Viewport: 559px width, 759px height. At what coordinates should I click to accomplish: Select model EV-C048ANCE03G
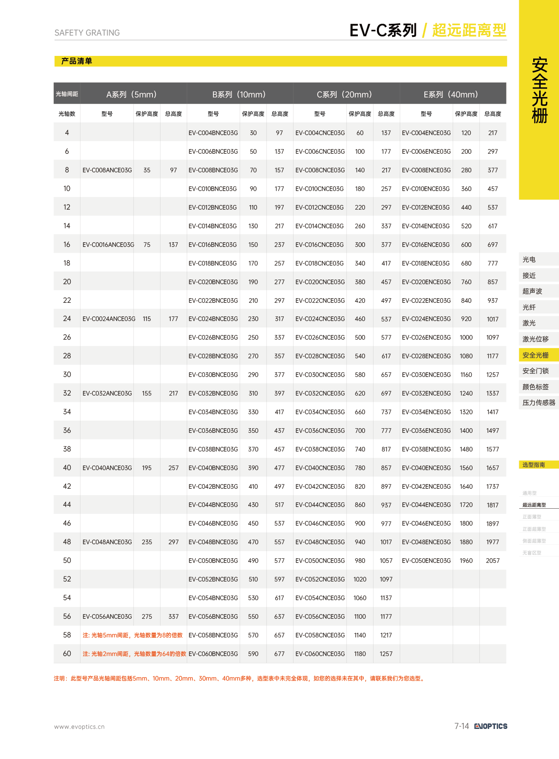pos(107,542)
